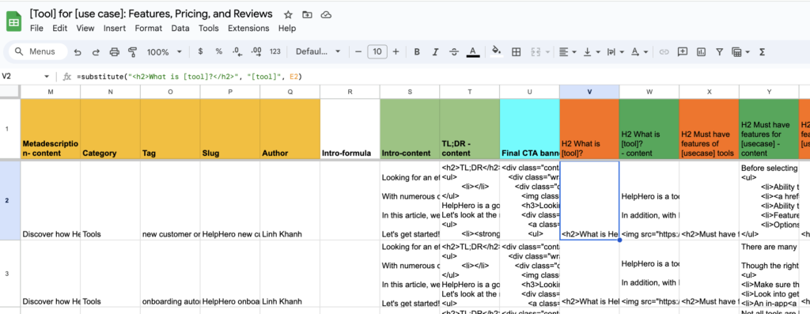Open the Format menu
Screen dimensions: 810x314
click(x=149, y=28)
